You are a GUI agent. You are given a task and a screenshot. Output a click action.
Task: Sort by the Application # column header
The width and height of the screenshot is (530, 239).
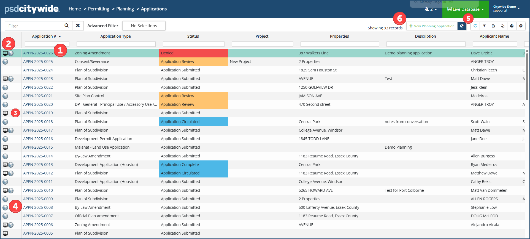(x=44, y=36)
